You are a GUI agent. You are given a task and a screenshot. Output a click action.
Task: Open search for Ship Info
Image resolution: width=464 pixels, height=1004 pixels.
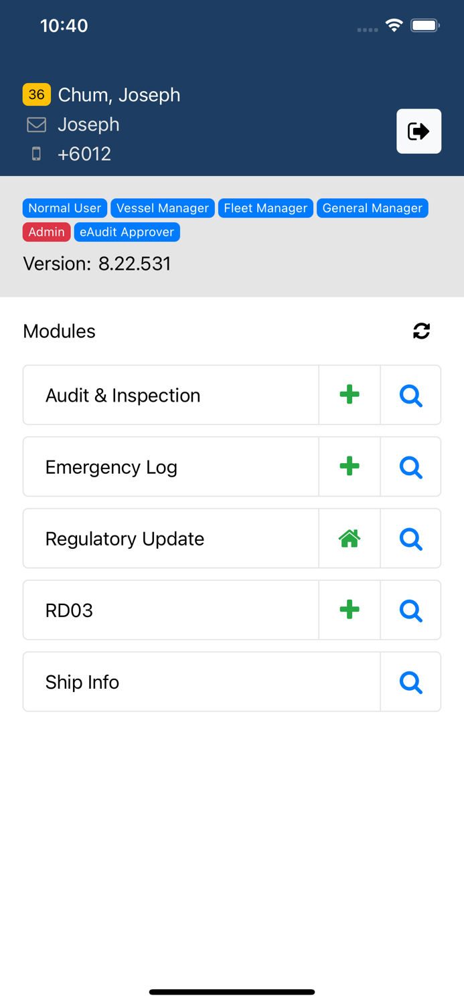(x=410, y=681)
